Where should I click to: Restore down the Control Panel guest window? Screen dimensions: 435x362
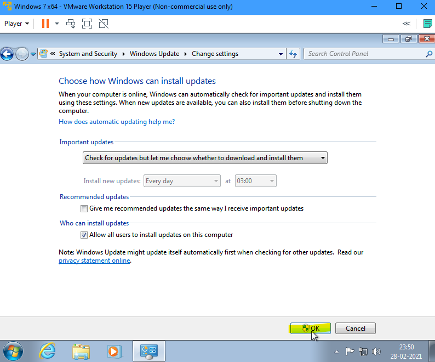point(408,39)
